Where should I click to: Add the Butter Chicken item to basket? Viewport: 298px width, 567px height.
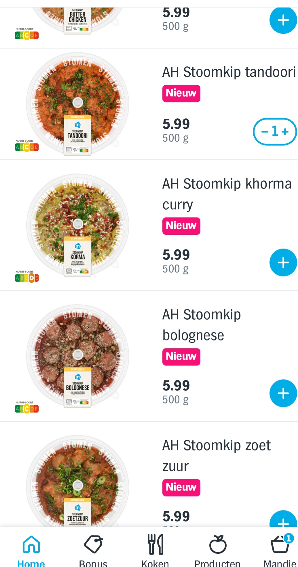283,20
